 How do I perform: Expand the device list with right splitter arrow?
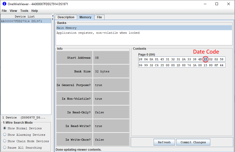coord(53,19)
